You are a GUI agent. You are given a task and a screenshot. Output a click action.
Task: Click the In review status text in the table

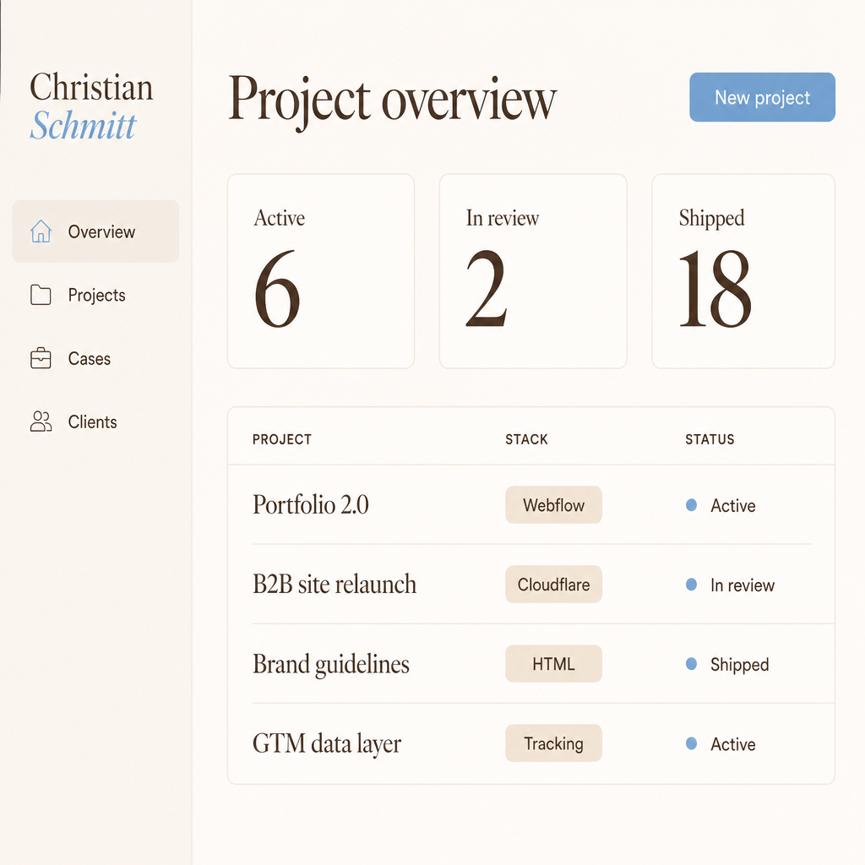click(742, 585)
